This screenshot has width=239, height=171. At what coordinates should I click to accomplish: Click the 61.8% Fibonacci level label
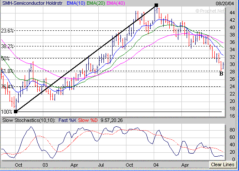tap(7, 71)
